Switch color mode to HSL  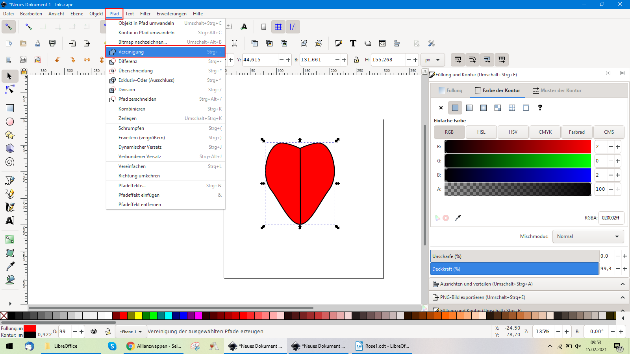(x=481, y=132)
